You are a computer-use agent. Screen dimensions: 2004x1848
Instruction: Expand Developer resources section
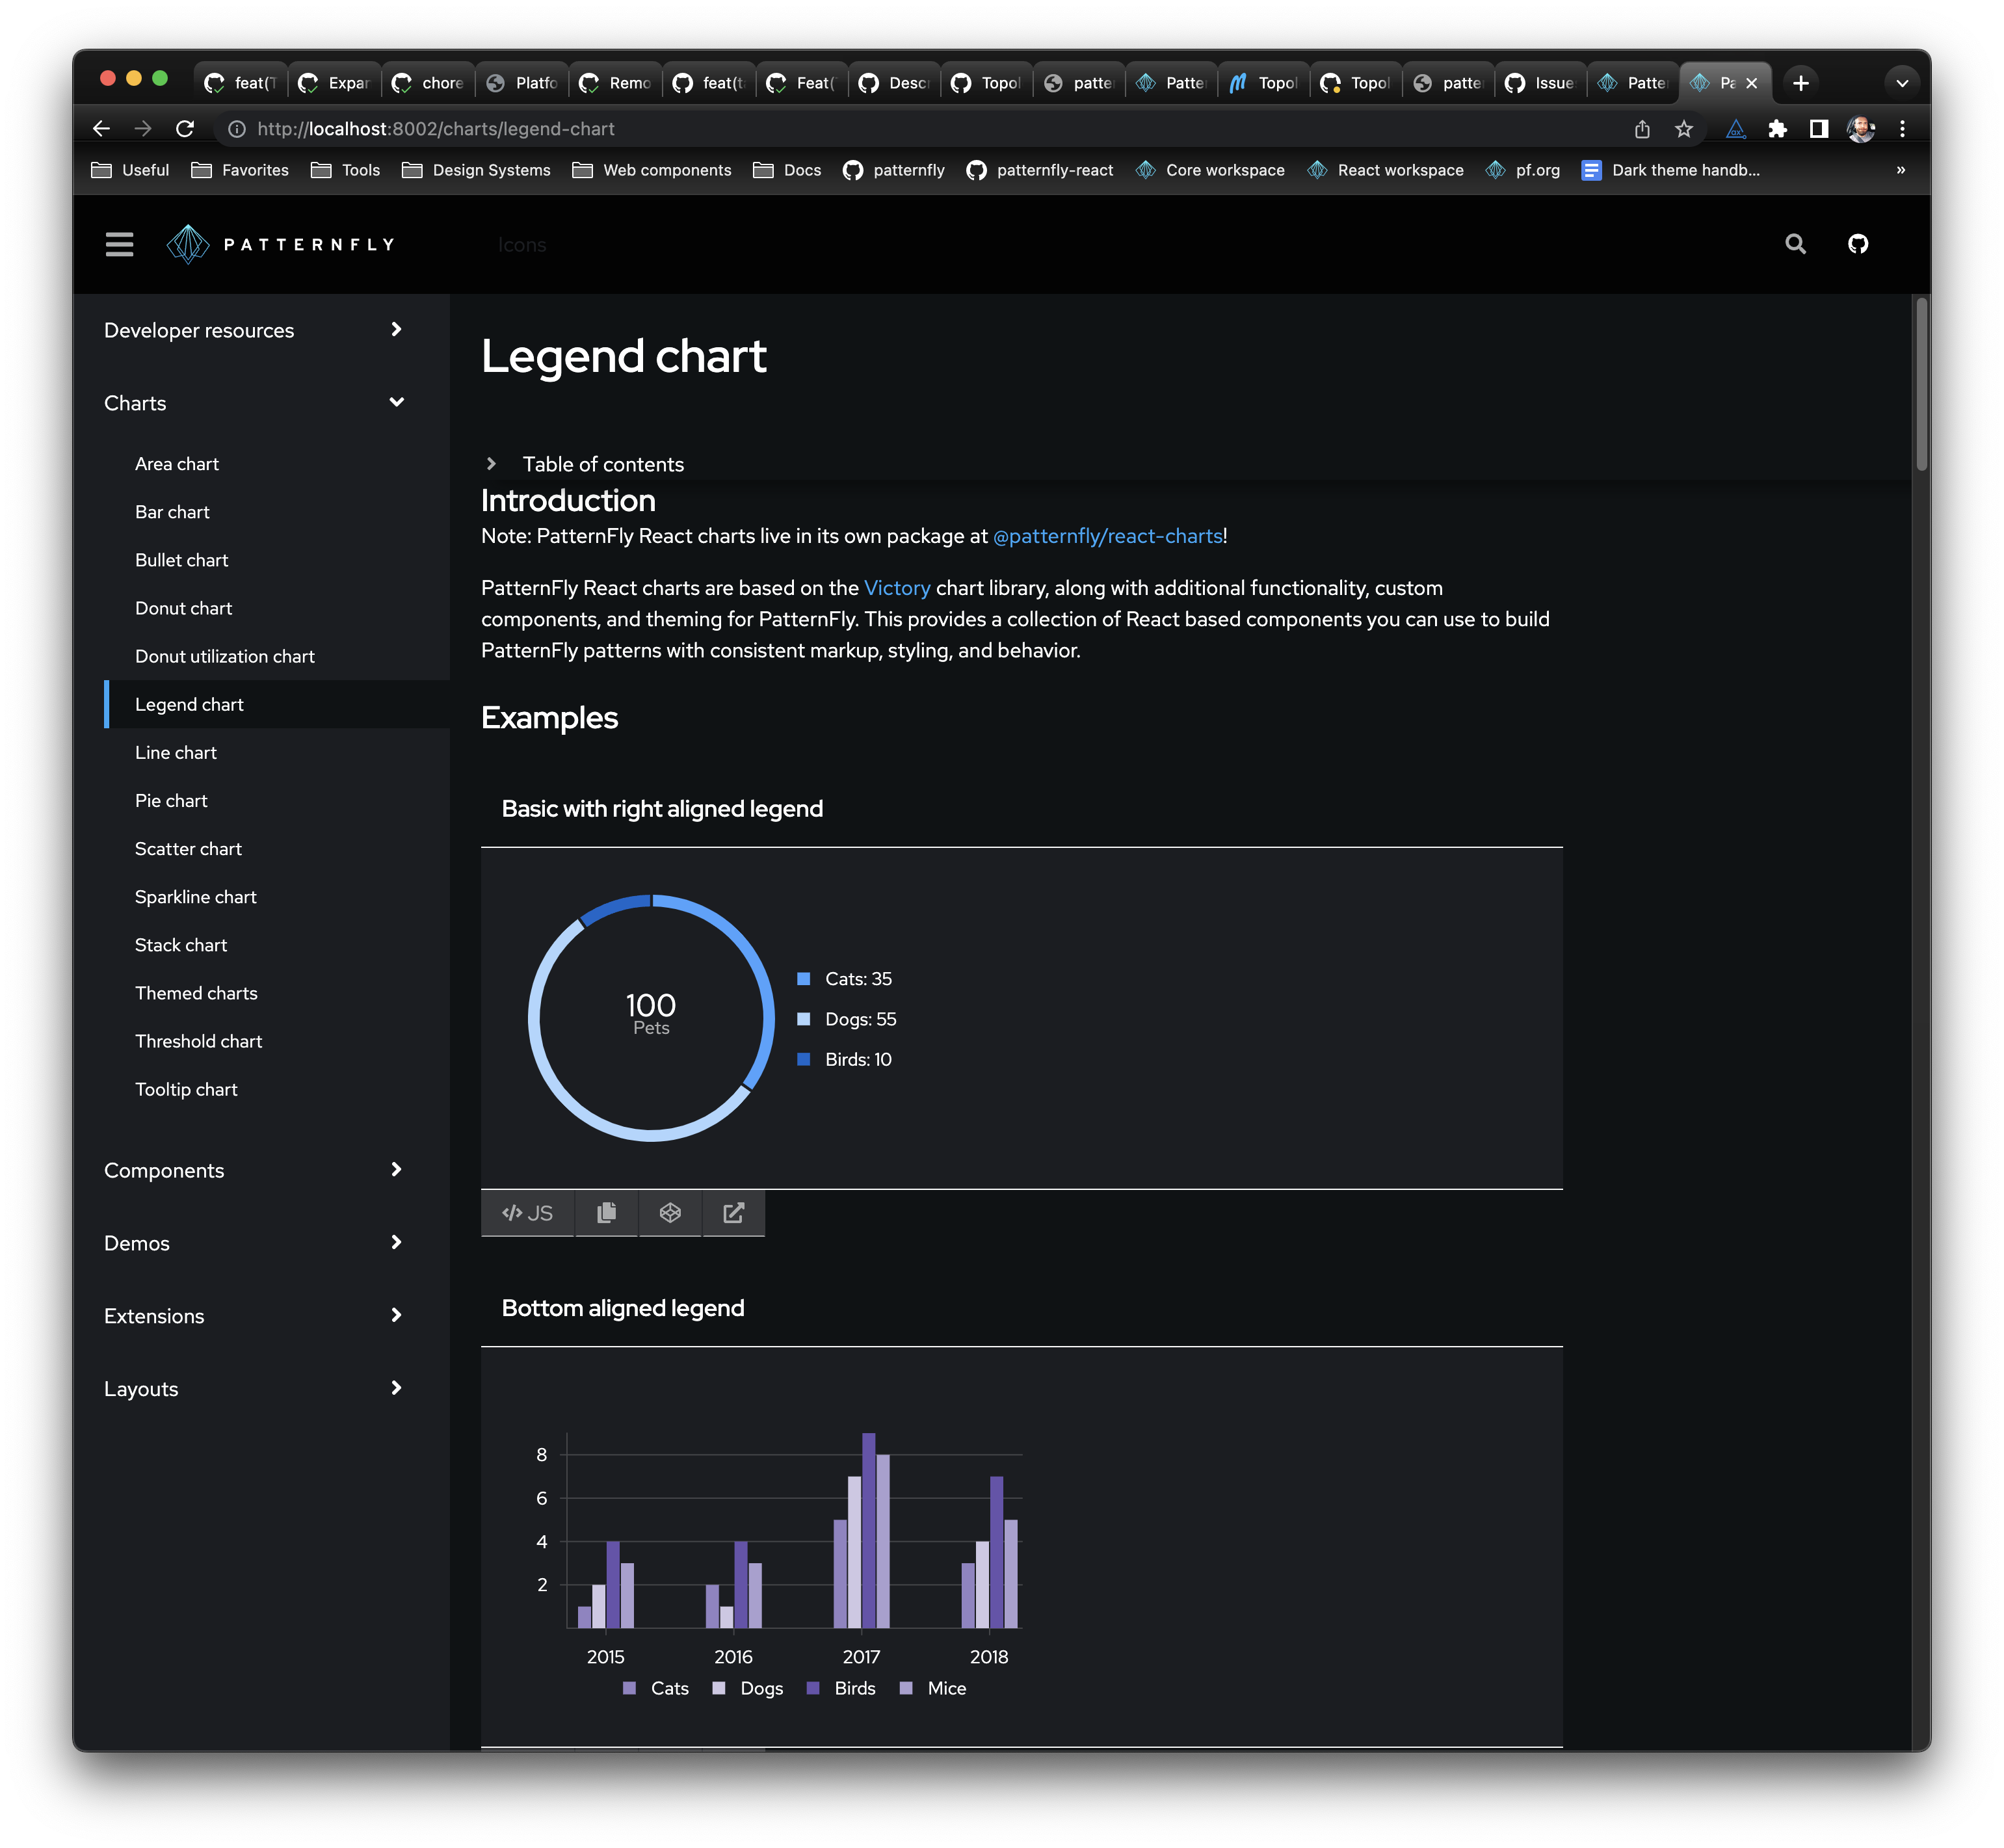(396, 329)
